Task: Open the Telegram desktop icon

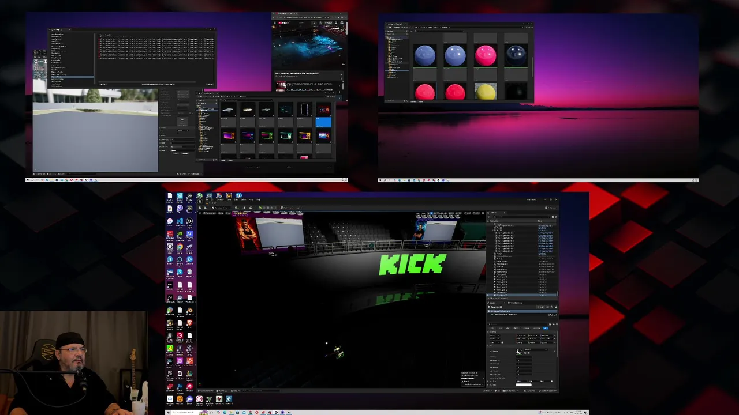Action: point(170,259)
